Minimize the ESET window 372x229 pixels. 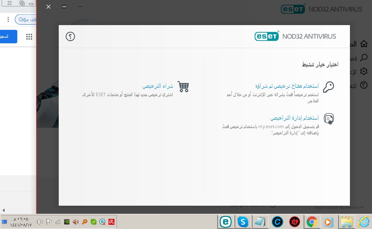tap(80, 7)
